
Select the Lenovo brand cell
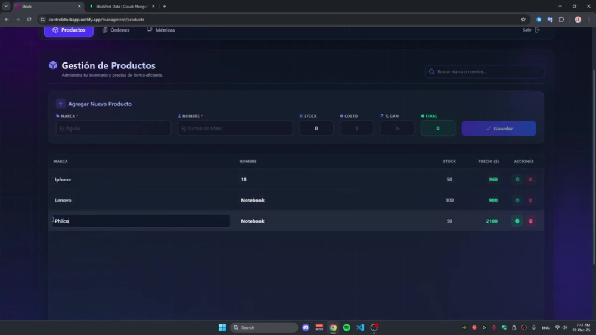point(63,201)
